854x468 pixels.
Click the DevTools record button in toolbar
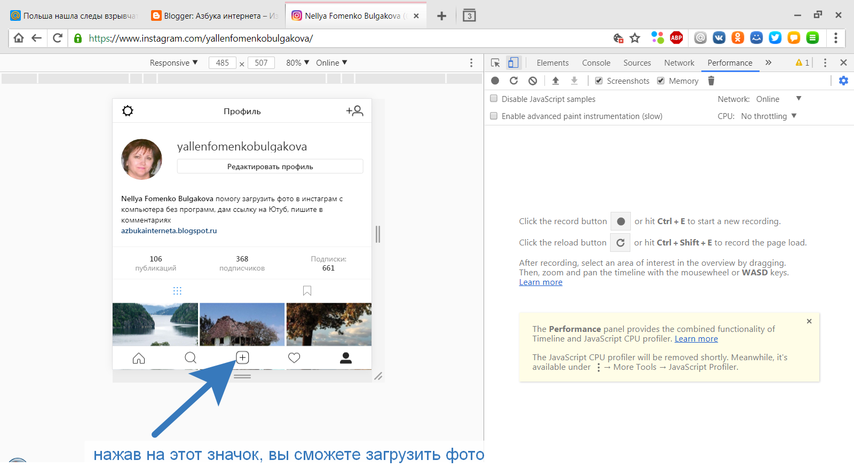[495, 81]
